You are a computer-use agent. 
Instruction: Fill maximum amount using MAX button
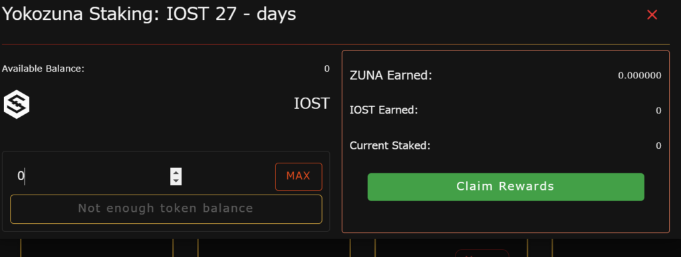[299, 177]
